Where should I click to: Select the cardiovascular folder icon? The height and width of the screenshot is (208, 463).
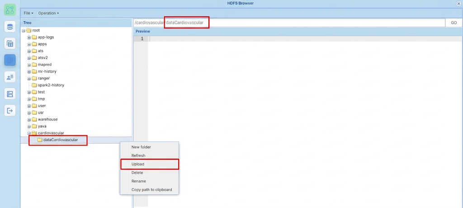pyautogui.click(x=34, y=133)
